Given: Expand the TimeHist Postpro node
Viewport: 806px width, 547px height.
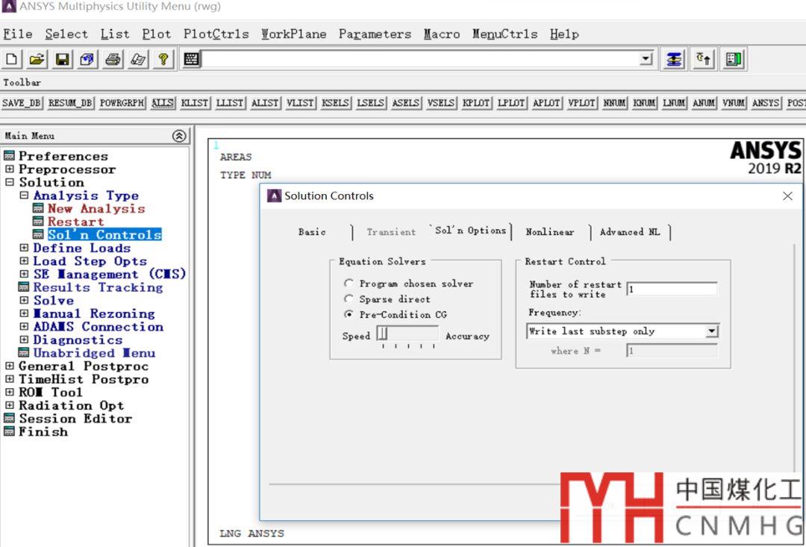Looking at the screenshot, I should pos(9,379).
